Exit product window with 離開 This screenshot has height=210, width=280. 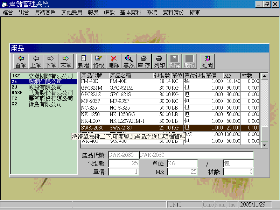click(207, 61)
